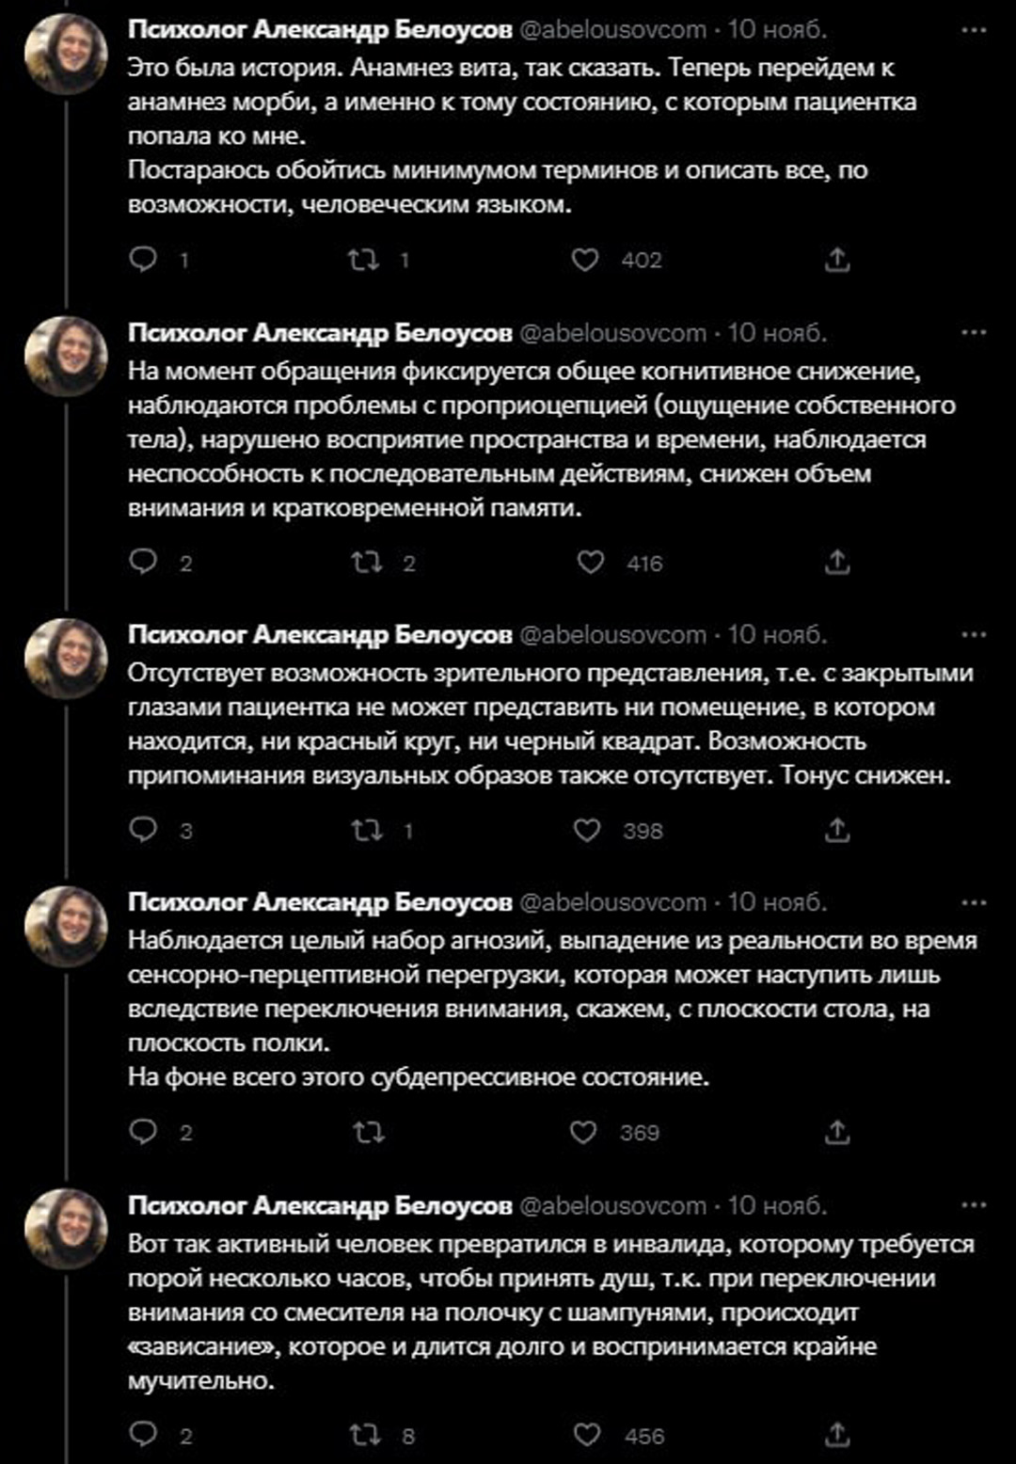Click the avatar on the first tweet
The image size is (1016, 1464).
coord(66,54)
